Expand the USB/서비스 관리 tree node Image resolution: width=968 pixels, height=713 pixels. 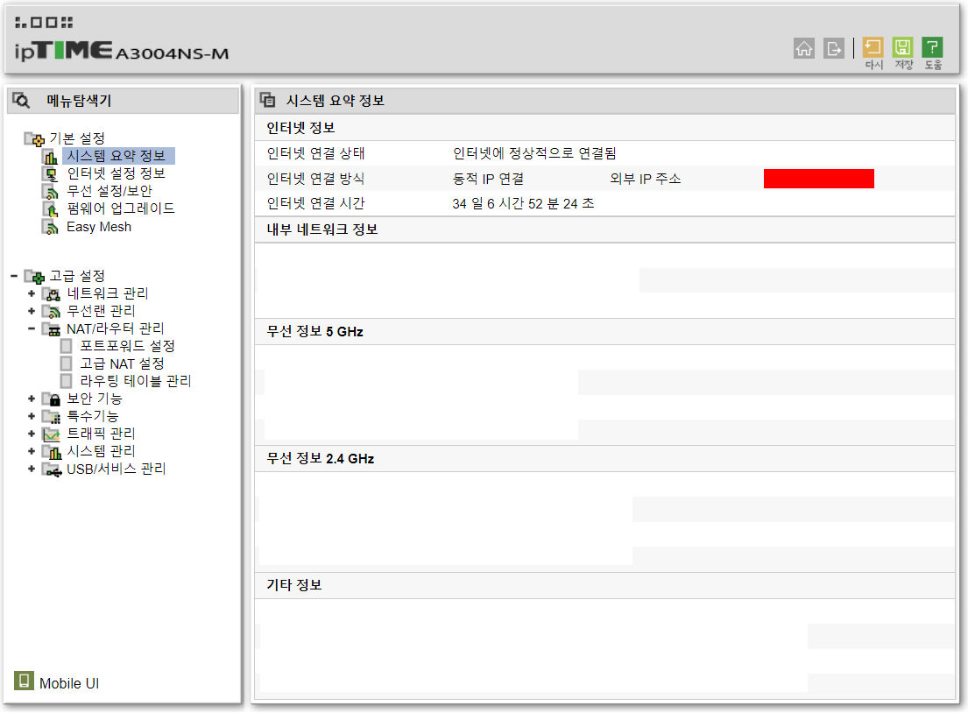point(32,469)
